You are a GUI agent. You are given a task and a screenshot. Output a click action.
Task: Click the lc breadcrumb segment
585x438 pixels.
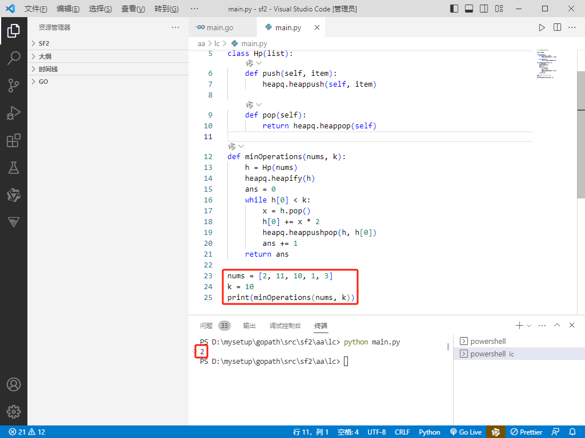pyautogui.click(x=217, y=44)
